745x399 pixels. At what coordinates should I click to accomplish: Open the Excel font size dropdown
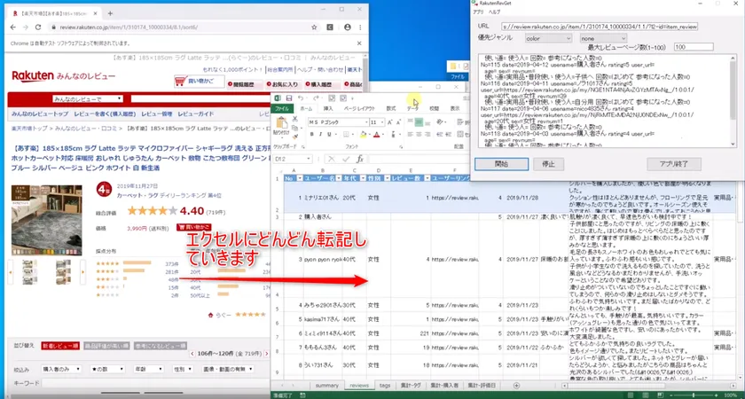tap(382, 122)
